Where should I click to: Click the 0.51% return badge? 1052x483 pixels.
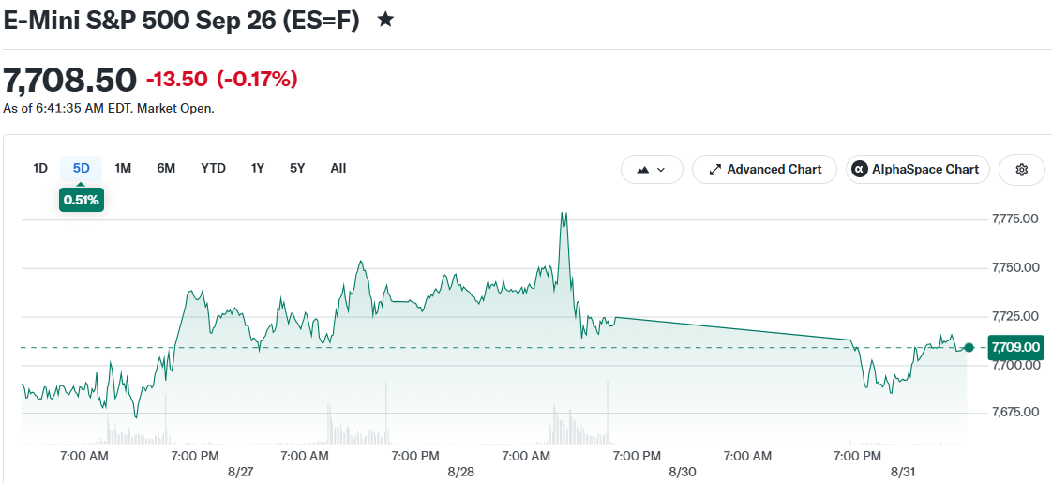(x=82, y=199)
